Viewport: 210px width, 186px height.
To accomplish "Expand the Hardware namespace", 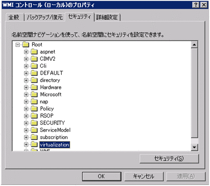I will pos(26,87).
